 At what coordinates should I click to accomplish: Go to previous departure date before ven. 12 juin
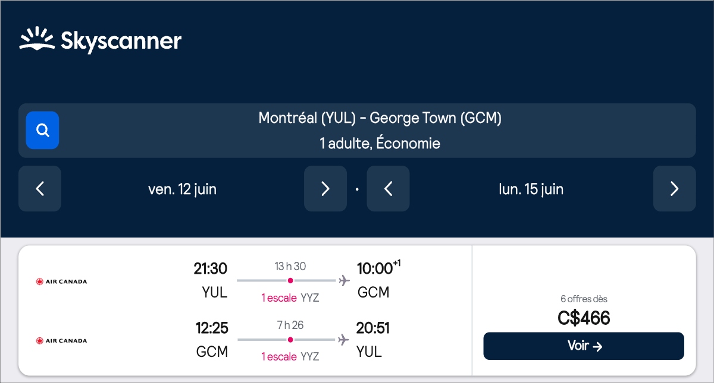coord(40,189)
